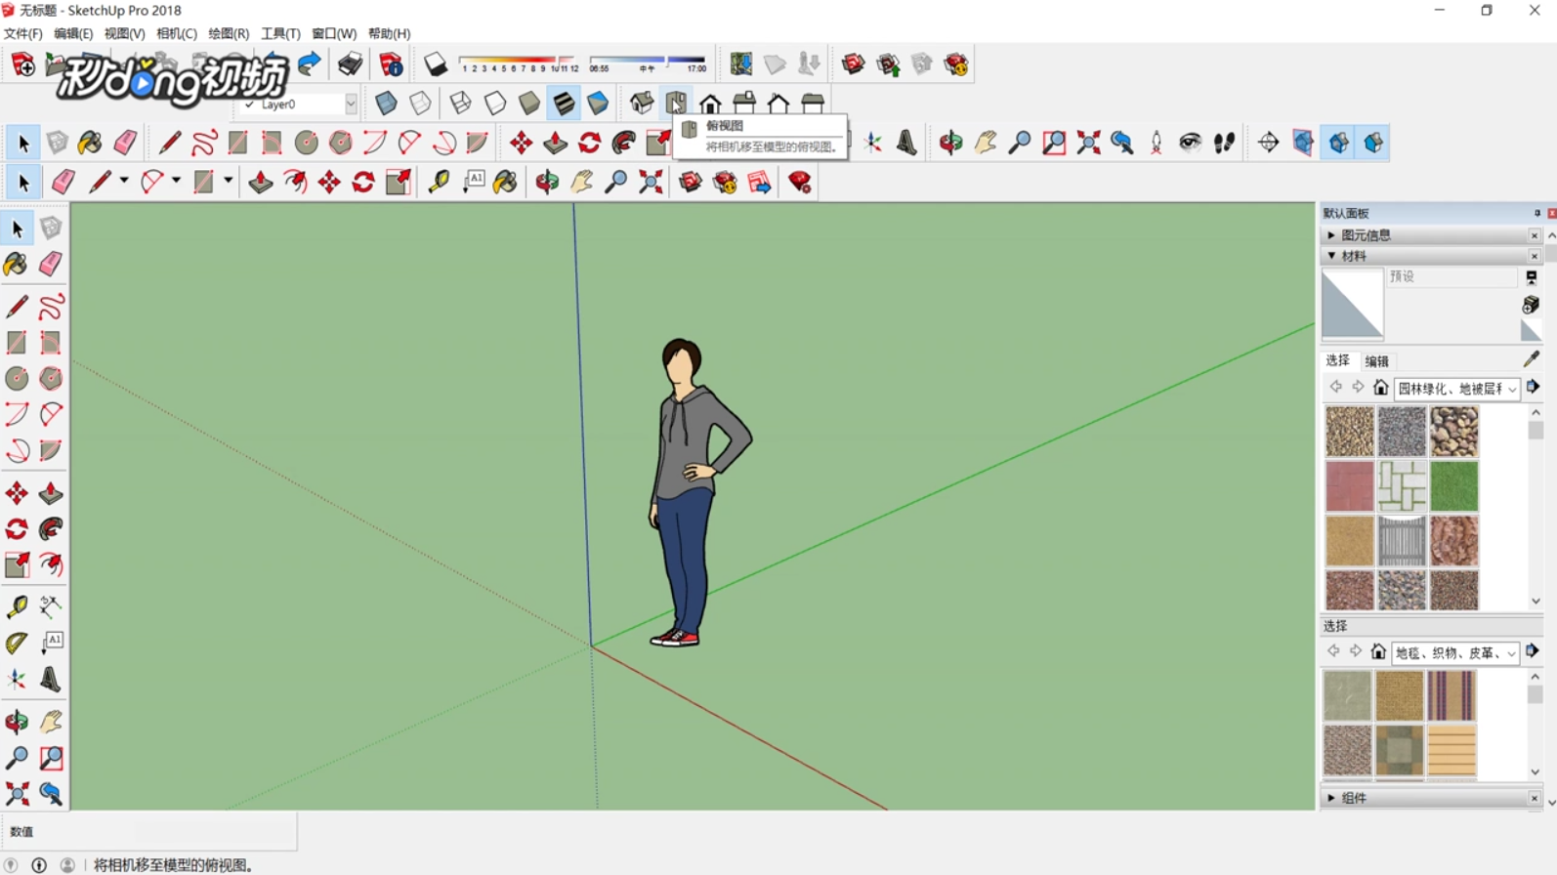Activate the Look Around eye tool

[x=1190, y=143]
